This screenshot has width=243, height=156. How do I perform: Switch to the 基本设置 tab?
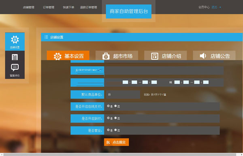click(x=68, y=56)
